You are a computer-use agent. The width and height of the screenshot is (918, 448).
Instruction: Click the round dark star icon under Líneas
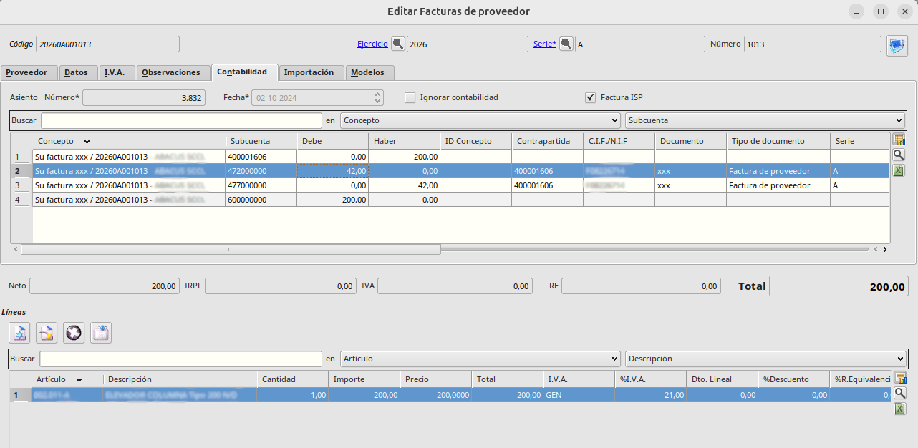click(74, 332)
